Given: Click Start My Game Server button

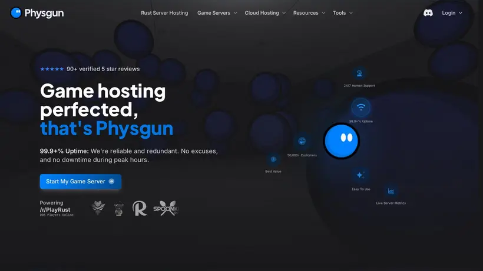Looking at the screenshot, I should (x=80, y=181).
